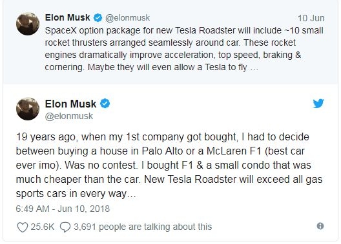Screen dimensions: 341x244
Task: Click @elonmusk handle in quoted tweet
Action: pos(127,18)
